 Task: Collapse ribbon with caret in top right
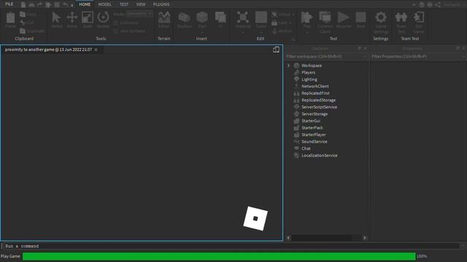[414, 4]
